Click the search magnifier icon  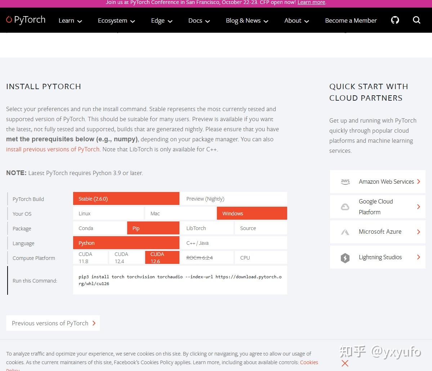click(x=417, y=20)
